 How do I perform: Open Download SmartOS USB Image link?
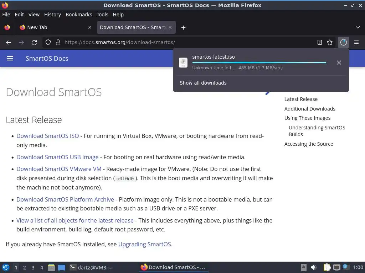click(57, 157)
